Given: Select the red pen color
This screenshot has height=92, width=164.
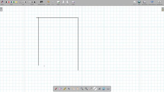Looking at the screenshot, I should (x=9, y=2).
